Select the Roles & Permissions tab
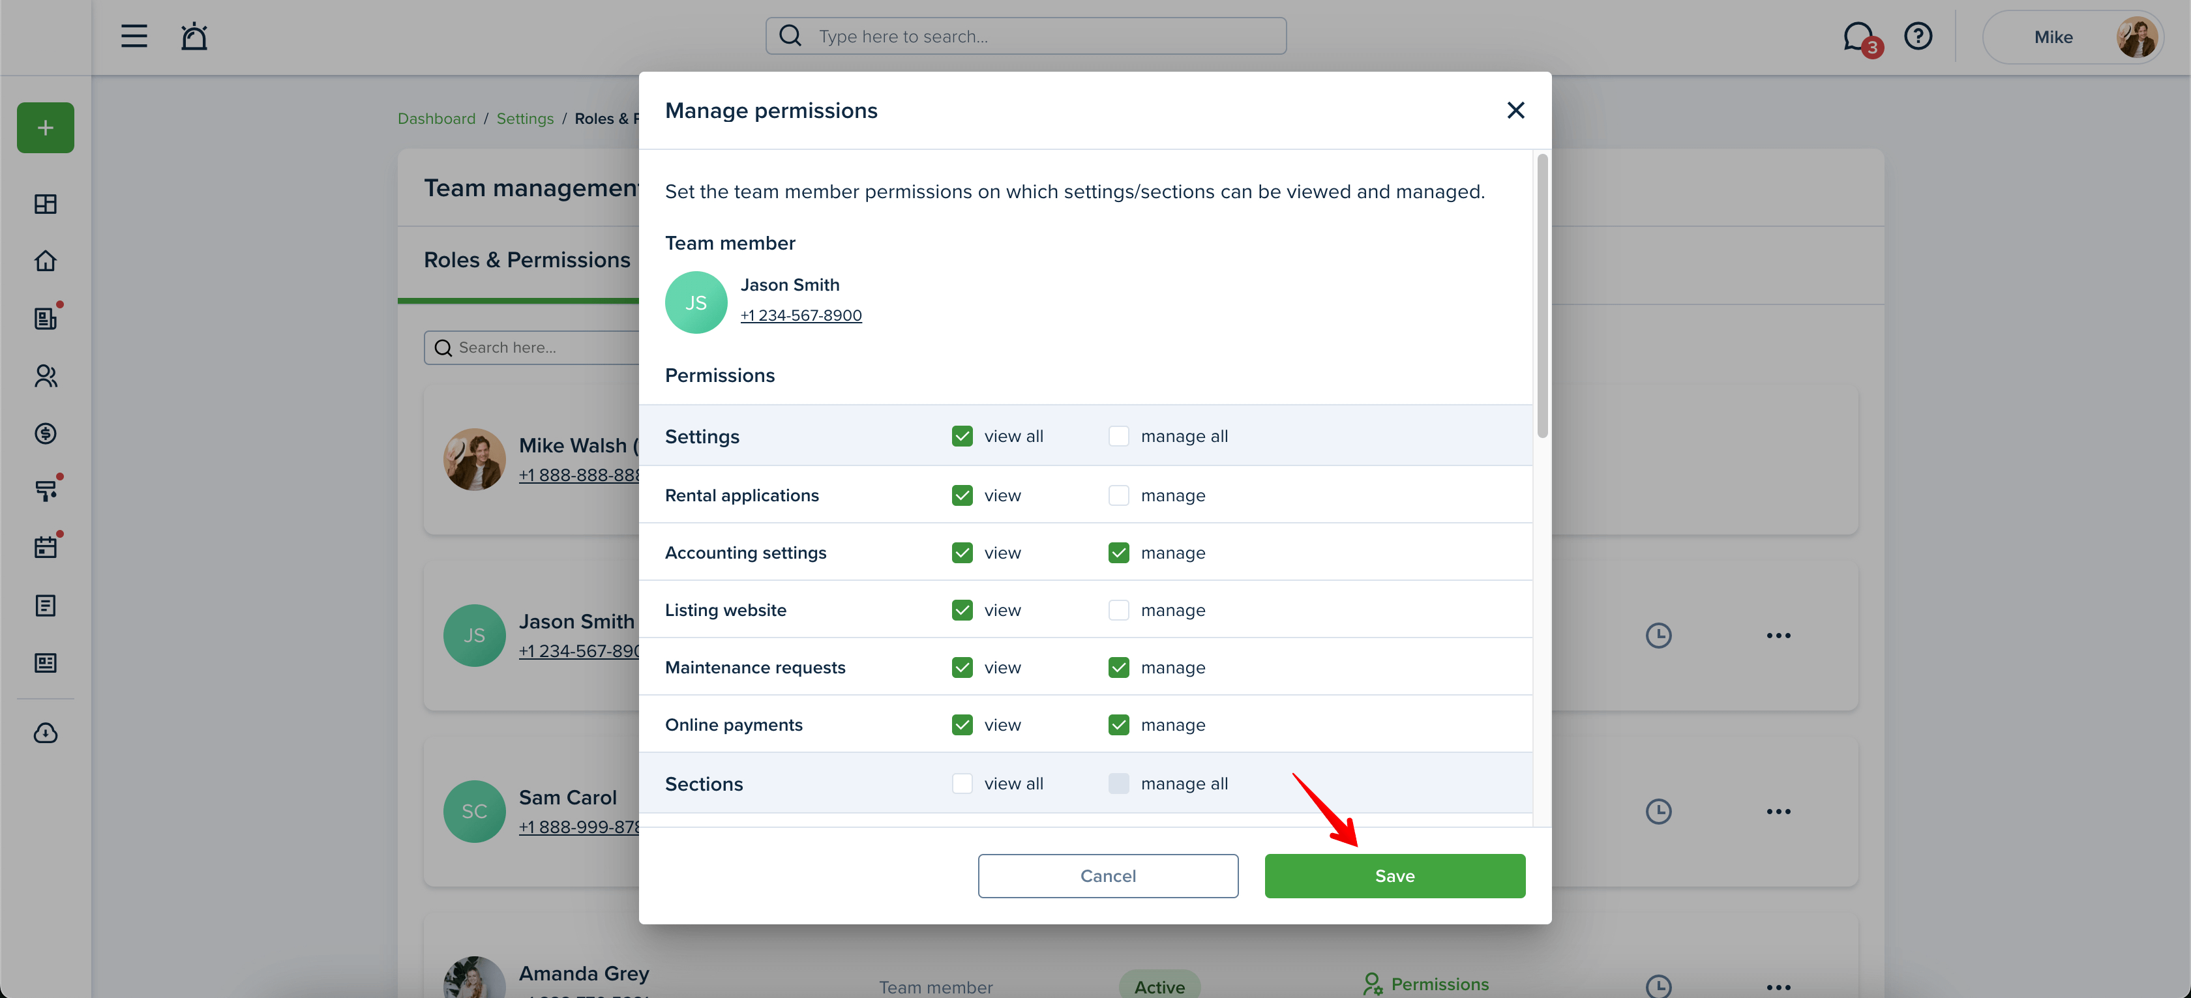Viewport: 2191px width, 998px height. point(528,260)
